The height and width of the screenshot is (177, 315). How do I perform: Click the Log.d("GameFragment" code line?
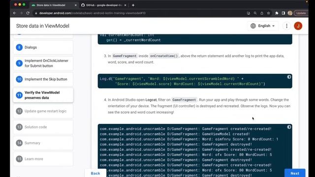point(172,79)
